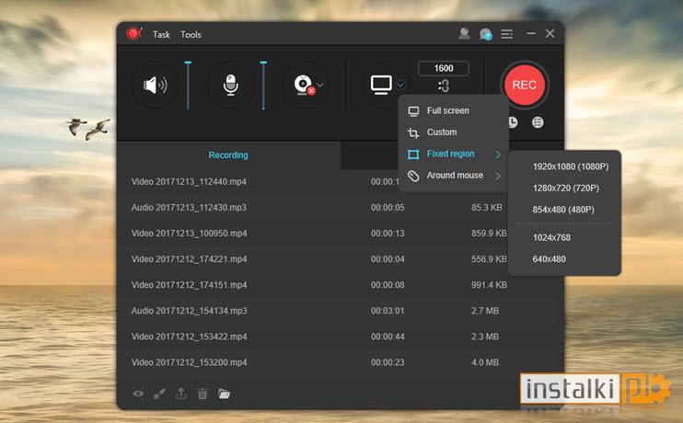Image resolution: width=683 pixels, height=423 pixels.
Task: Click the upload share icon
Action: [x=180, y=394]
